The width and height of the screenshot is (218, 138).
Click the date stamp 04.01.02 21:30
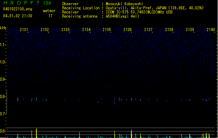[x=18, y=16]
